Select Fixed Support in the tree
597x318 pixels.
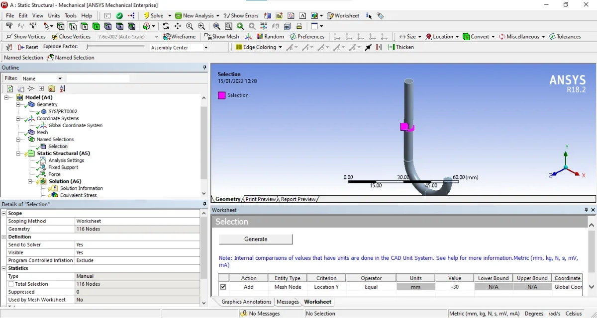[x=63, y=167]
